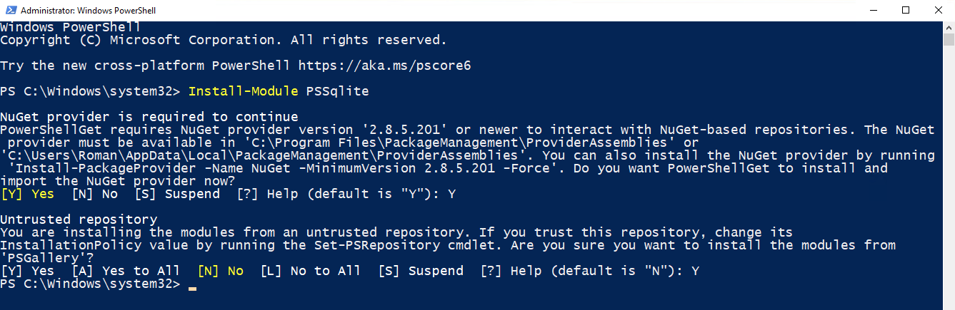The width and height of the screenshot is (955, 310).
Task: Click the scrollbar up arrow
Action: click(949, 28)
